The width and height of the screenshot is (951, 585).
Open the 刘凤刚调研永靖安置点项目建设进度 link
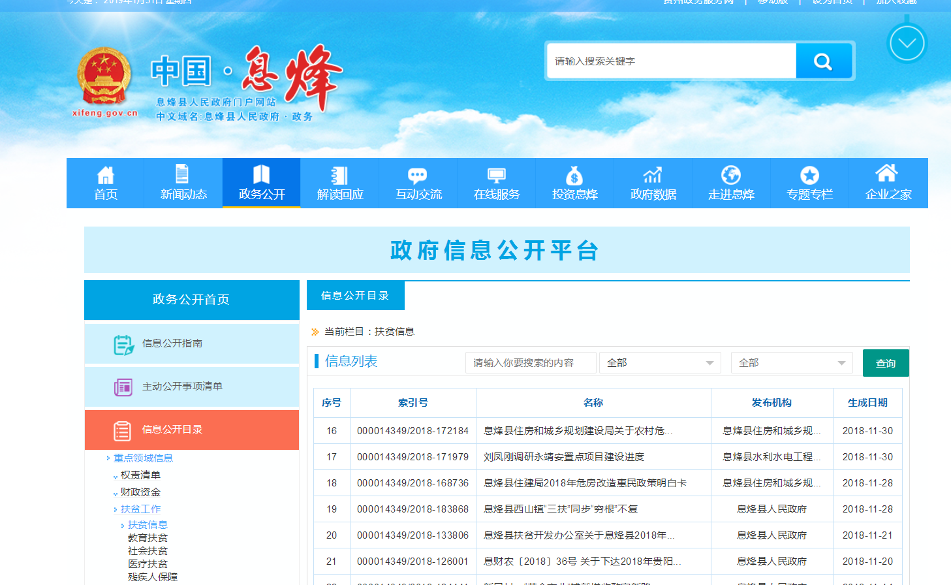[563, 457]
